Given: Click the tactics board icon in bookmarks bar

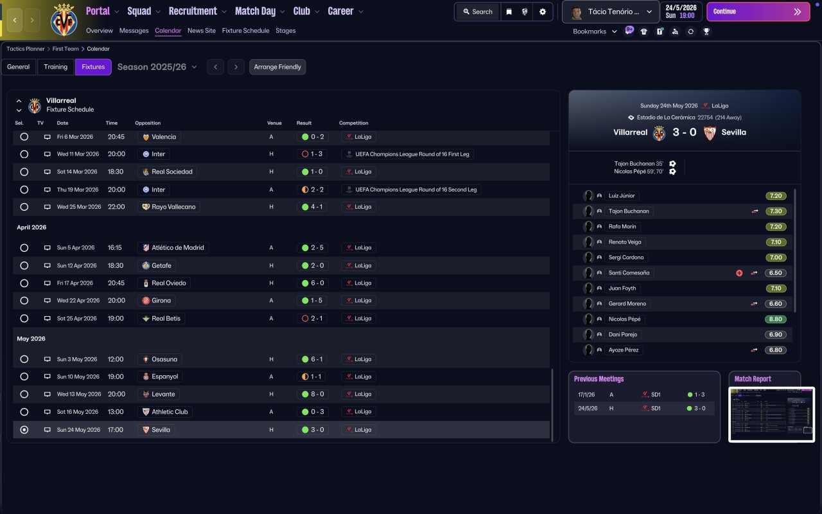Looking at the screenshot, I should [660, 31].
